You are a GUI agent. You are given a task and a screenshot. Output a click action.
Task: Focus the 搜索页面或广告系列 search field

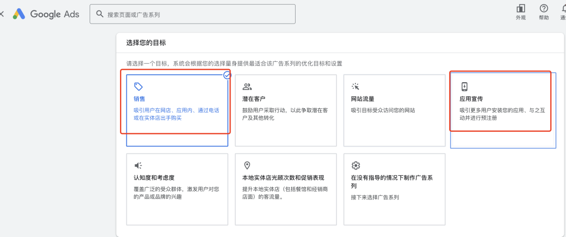[x=192, y=14]
